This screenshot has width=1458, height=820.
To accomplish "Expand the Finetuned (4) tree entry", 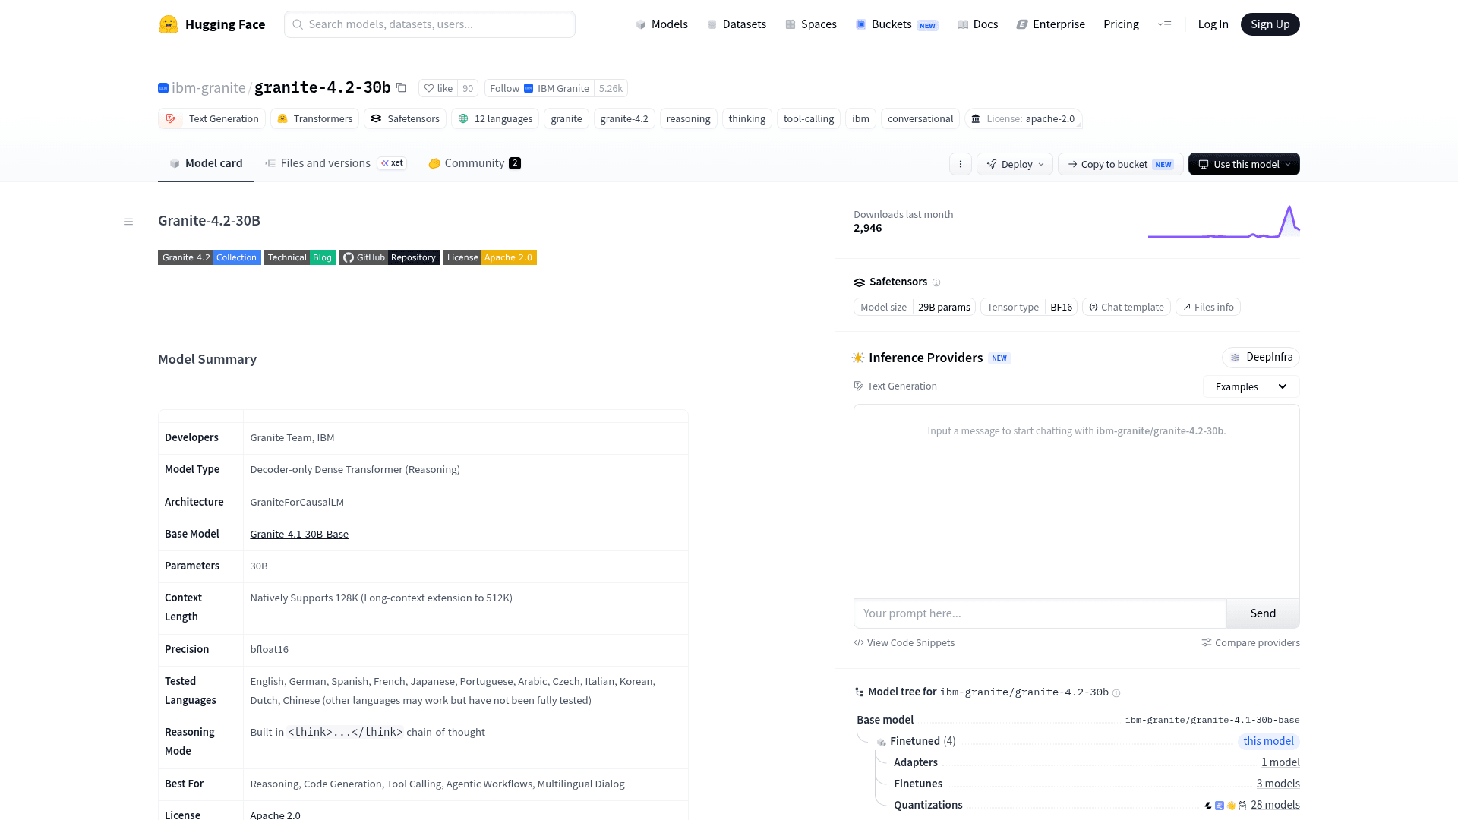I will (x=922, y=741).
